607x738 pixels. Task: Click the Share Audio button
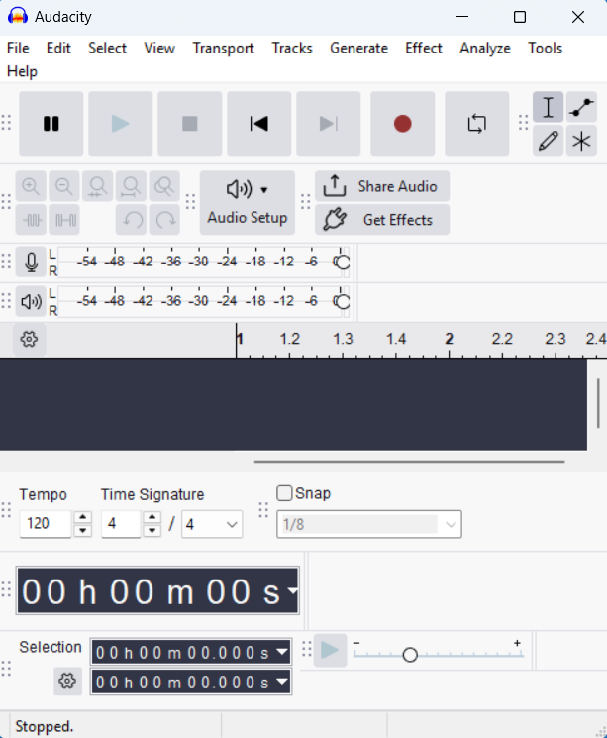coord(382,186)
